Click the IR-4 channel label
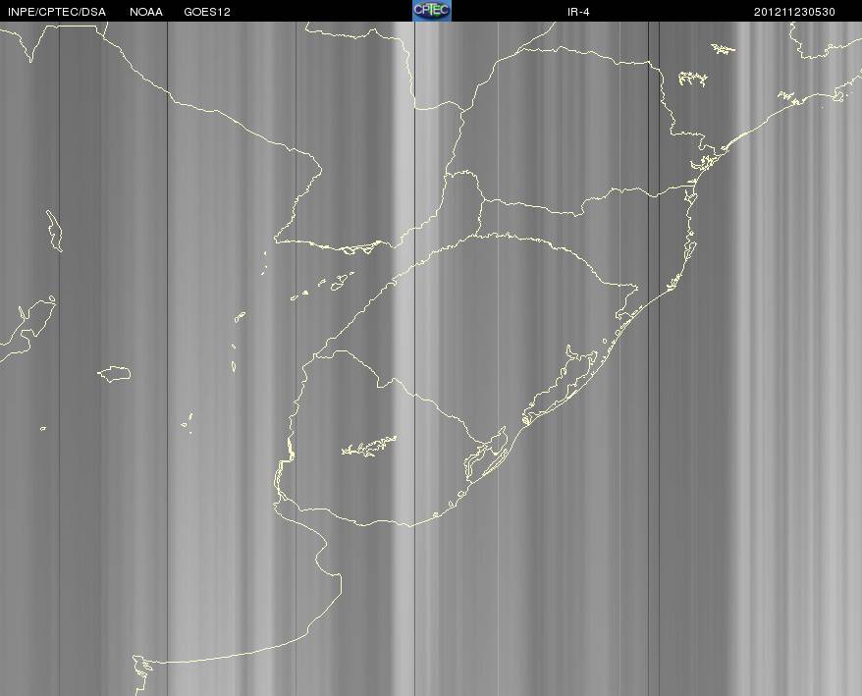This screenshot has height=696, width=862. tap(578, 12)
